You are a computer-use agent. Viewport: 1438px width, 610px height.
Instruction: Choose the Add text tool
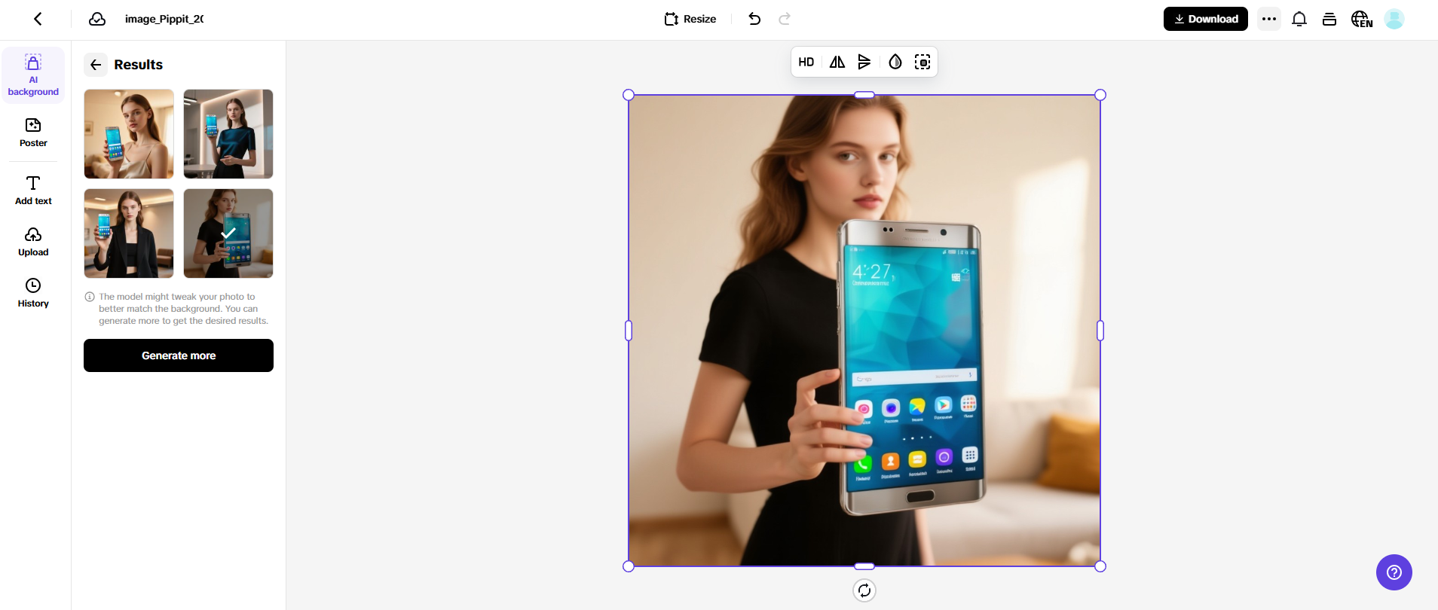(33, 191)
